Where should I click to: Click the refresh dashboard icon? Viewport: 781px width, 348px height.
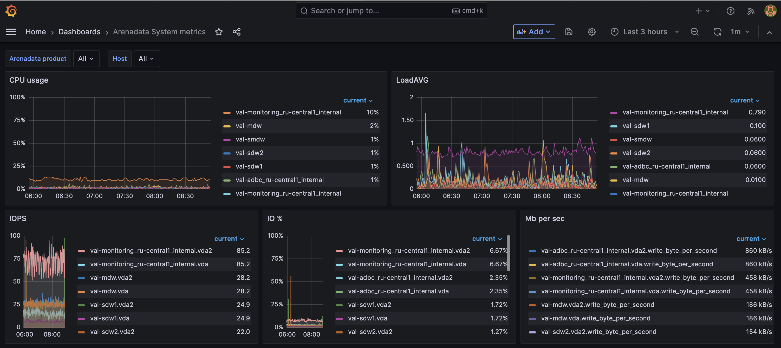[717, 32]
